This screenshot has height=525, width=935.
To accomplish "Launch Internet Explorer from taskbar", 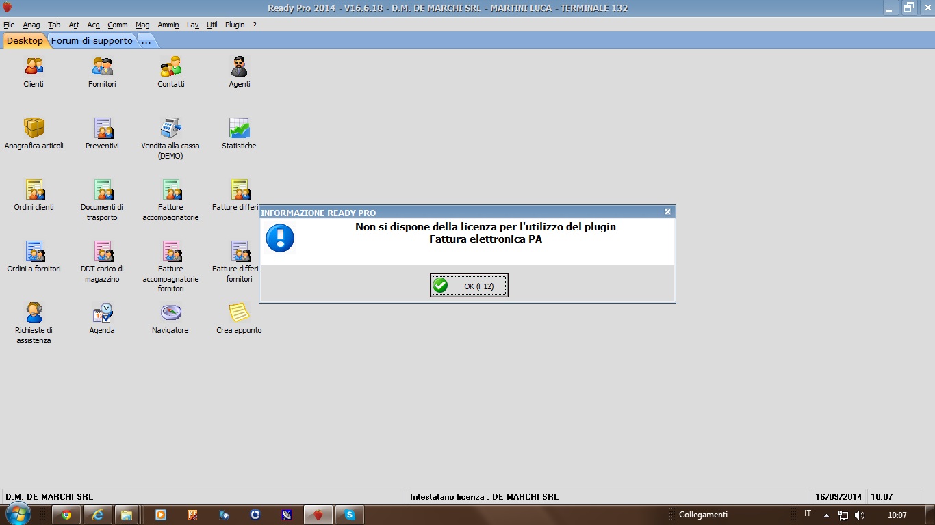I will [x=98, y=515].
